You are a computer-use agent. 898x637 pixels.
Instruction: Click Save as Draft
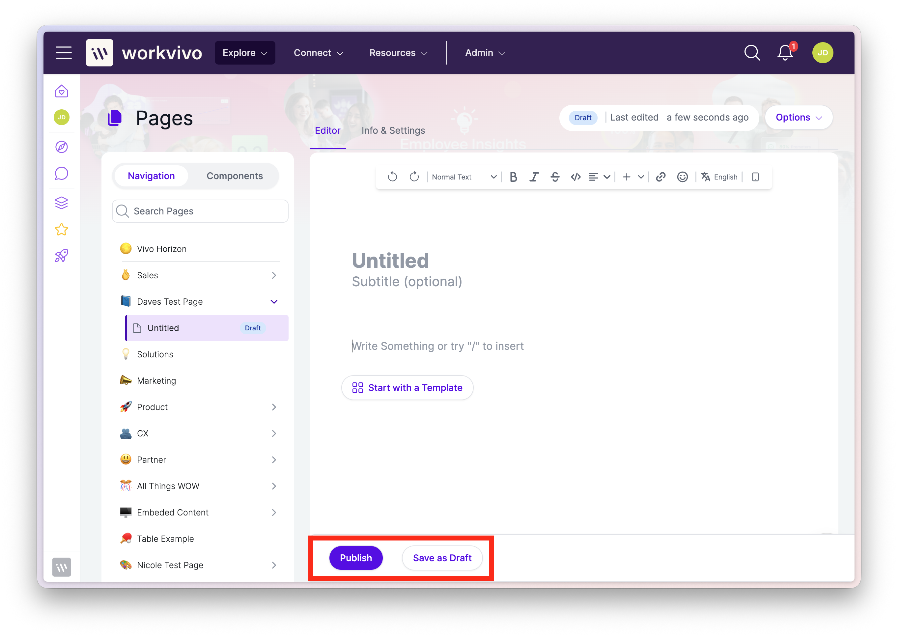click(442, 558)
